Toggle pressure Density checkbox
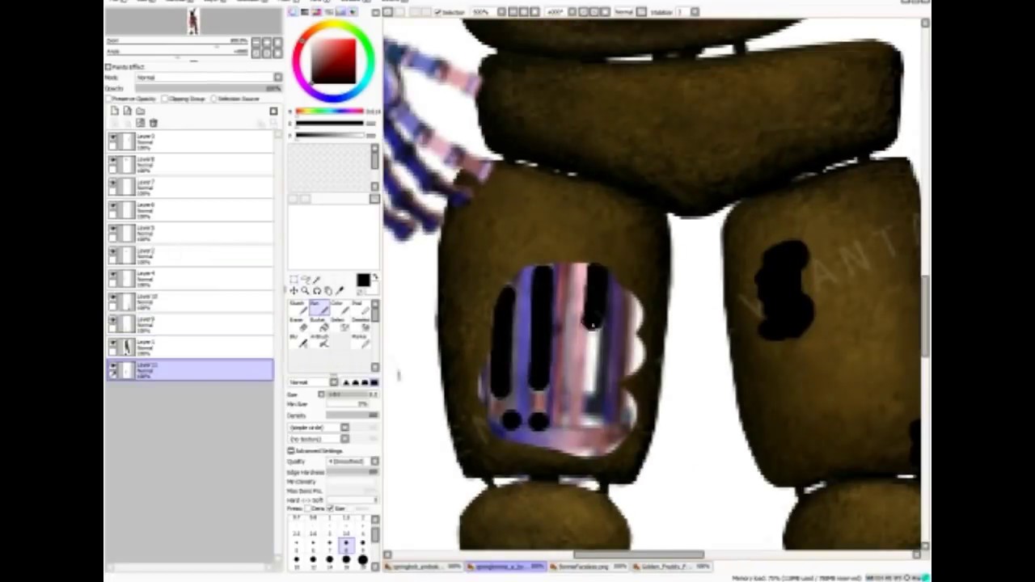Image resolution: width=1035 pixels, height=582 pixels. point(307,508)
